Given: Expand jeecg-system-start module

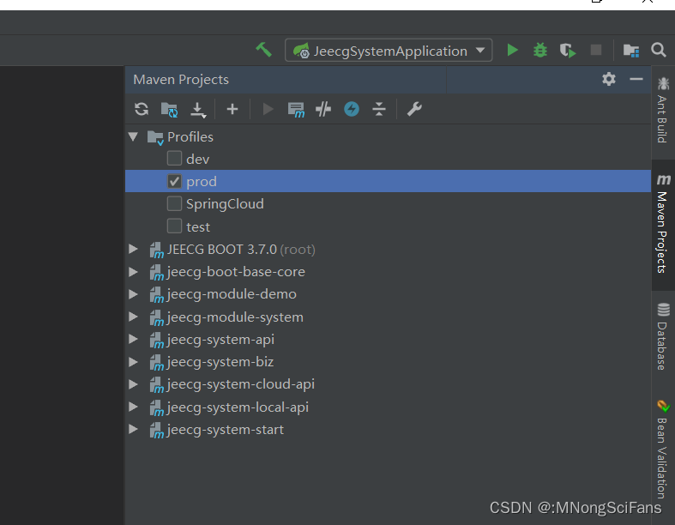Looking at the screenshot, I should tap(134, 430).
